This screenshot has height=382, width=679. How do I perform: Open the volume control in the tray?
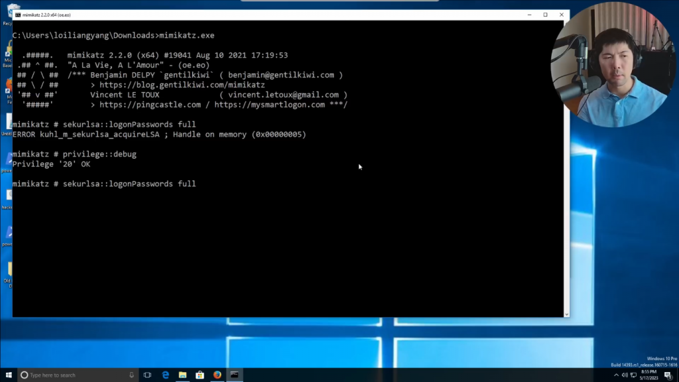coord(625,375)
